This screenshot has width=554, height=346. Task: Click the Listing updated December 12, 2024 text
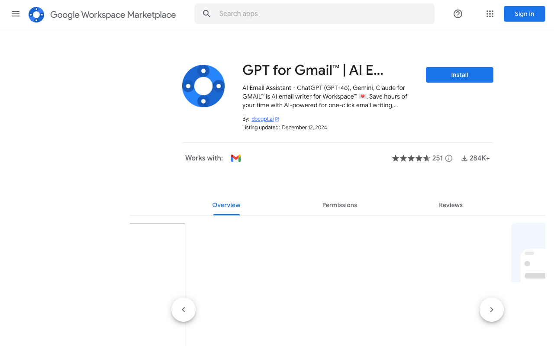click(x=285, y=128)
